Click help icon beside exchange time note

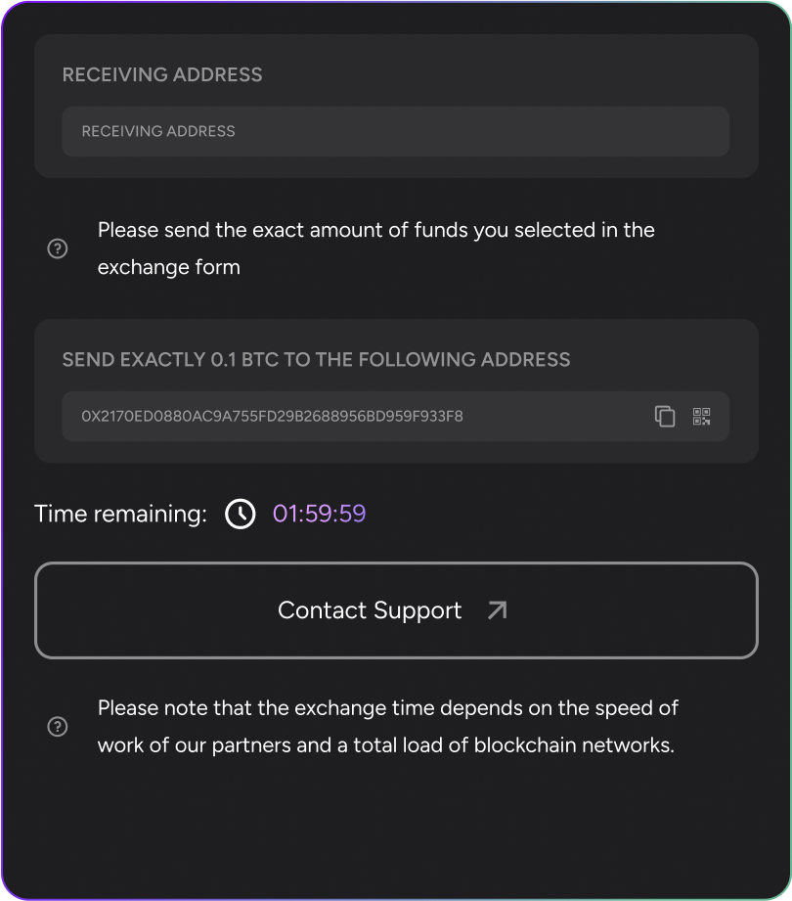[x=58, y=726]
